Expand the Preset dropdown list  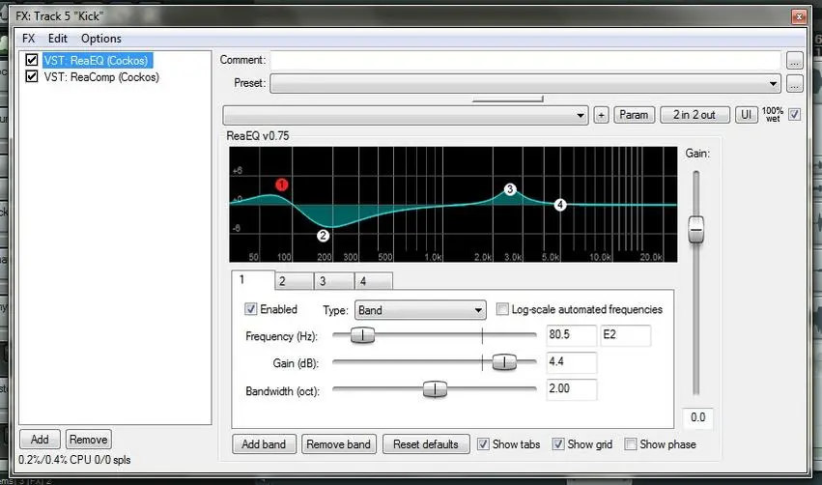[773, 84]
